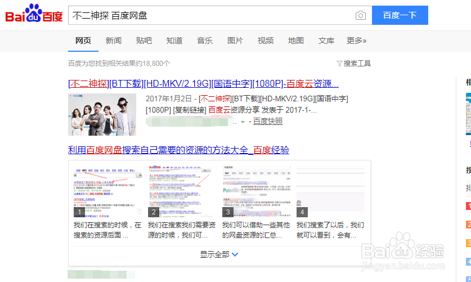Open the 音乐 tab
This screenshot has width=471, height=282.
(x=205, y=41)
